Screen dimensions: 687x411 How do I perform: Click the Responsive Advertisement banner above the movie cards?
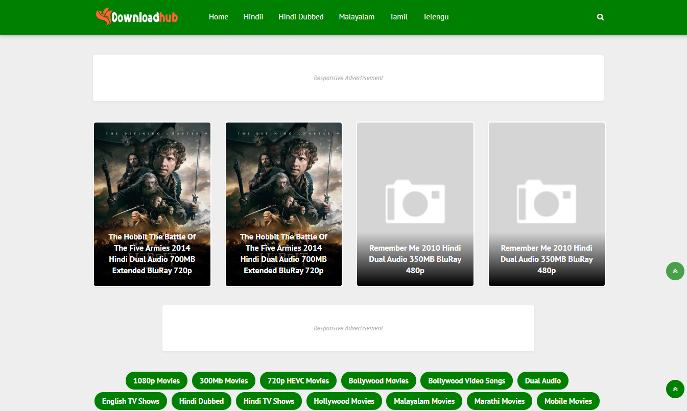tap(348, 78)
